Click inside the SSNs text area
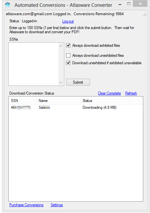The height and width of the screenshot is (213, 150). [x=34, y=64]
